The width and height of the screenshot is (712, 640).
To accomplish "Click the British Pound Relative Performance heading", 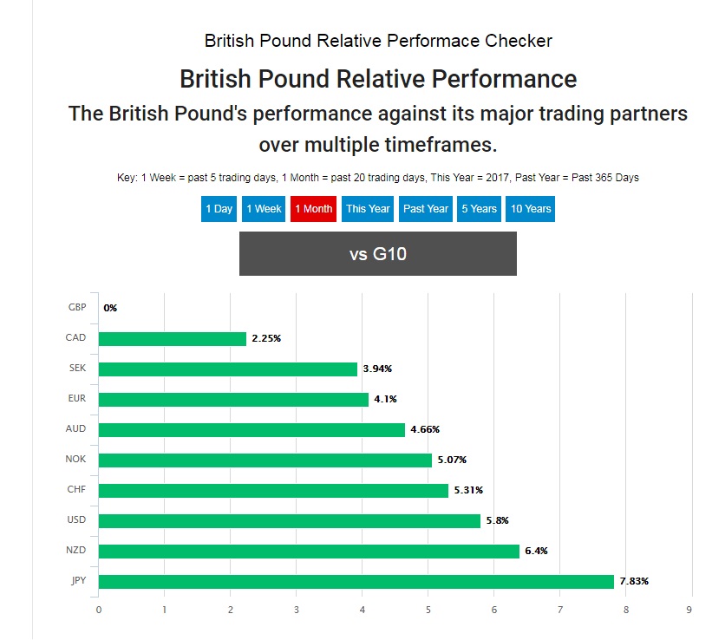I will click(x=377, y=79).
